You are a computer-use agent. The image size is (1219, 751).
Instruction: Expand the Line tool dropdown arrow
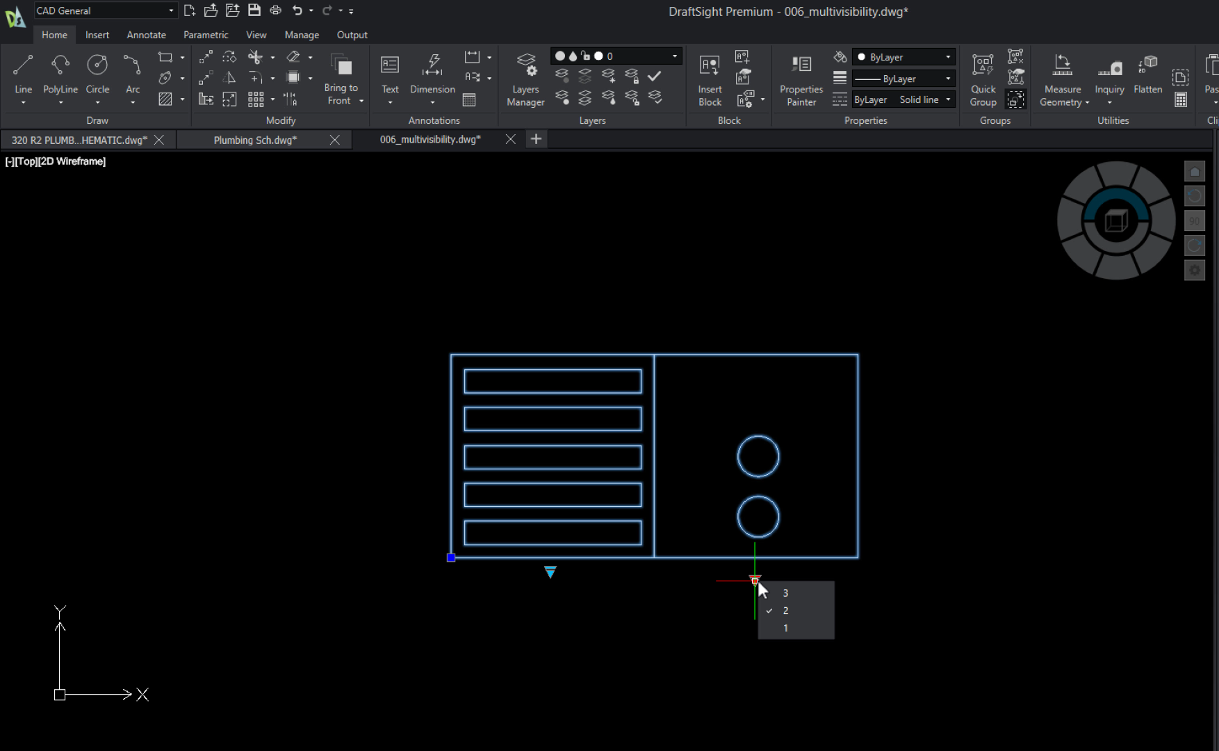23,103
